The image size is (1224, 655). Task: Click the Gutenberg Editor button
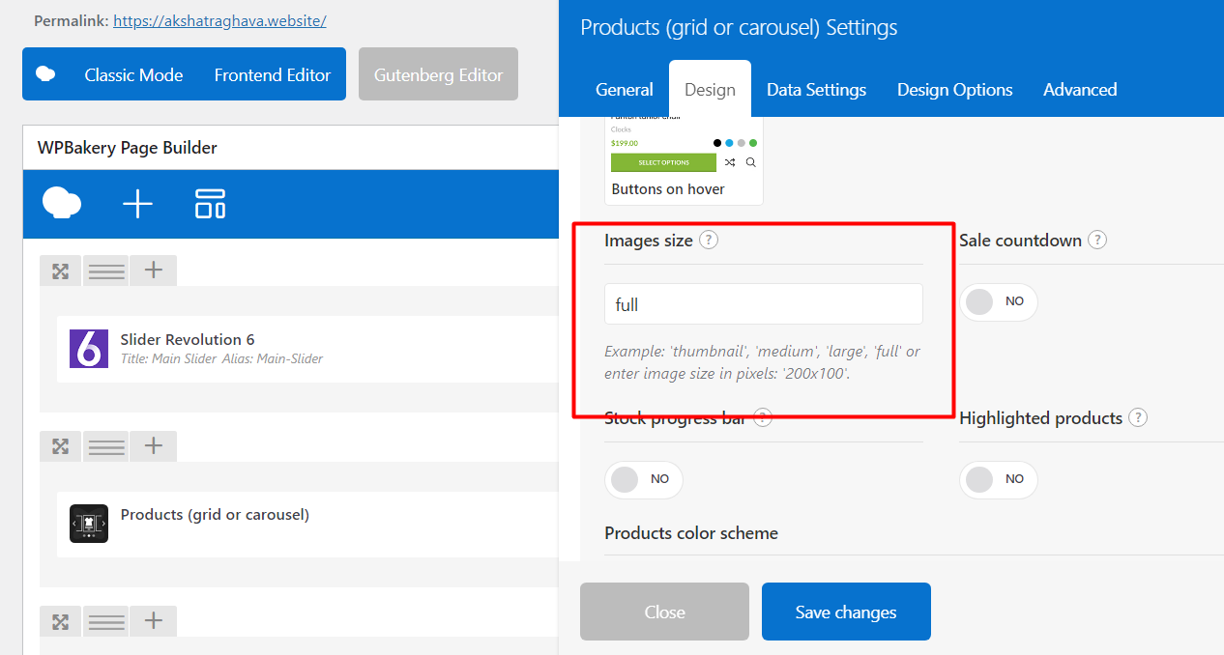[x=438, y=74]
